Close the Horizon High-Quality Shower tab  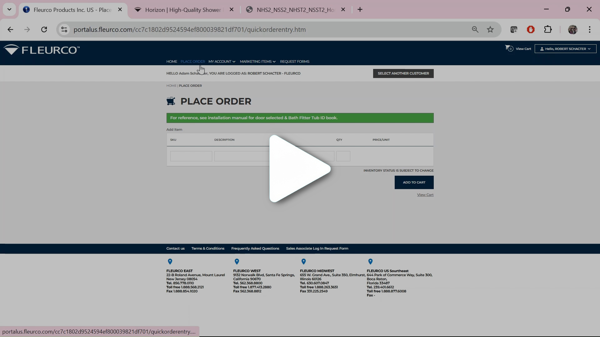tap(232, 10)
